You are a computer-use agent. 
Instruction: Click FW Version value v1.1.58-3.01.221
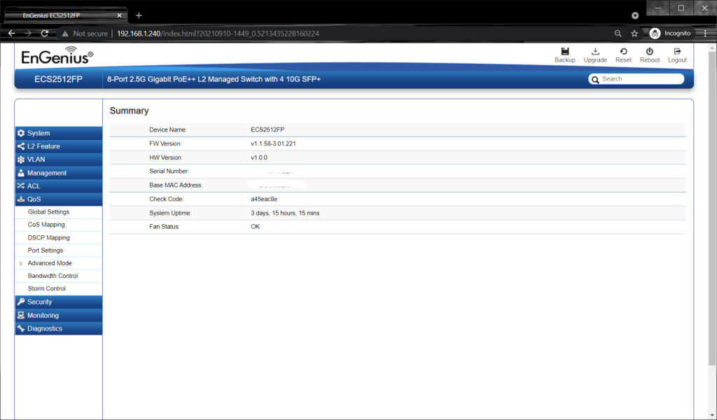pos(273,143)
